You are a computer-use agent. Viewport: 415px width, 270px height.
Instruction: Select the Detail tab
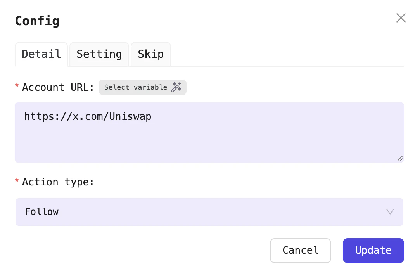(x=41, y=54)
